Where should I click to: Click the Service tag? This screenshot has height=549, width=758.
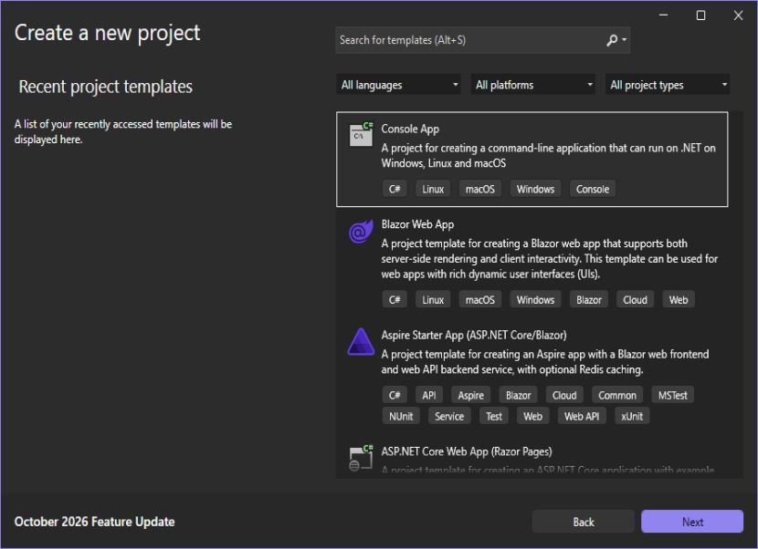point(449,417)
